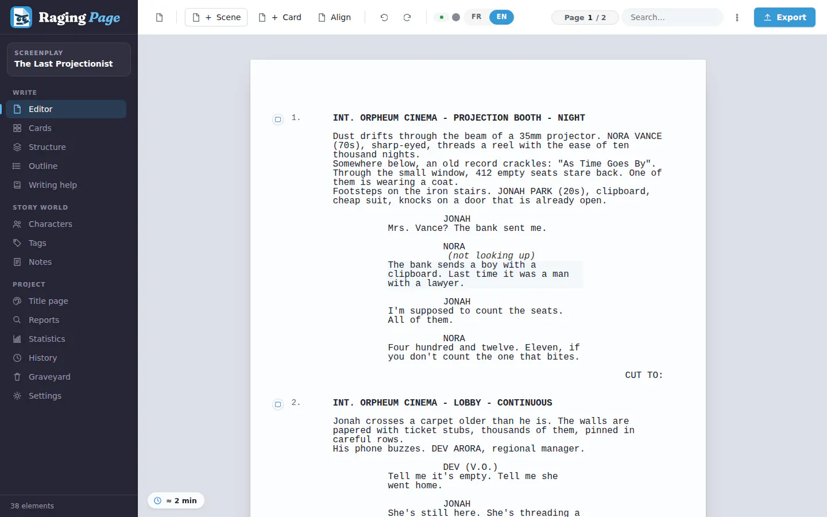The image size is (827, 517).
Task: Open Settings from the sidebar
Action: (x=66, y=396)
